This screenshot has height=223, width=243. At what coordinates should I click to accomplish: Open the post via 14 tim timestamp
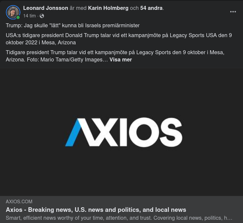(x=30, y=16)
